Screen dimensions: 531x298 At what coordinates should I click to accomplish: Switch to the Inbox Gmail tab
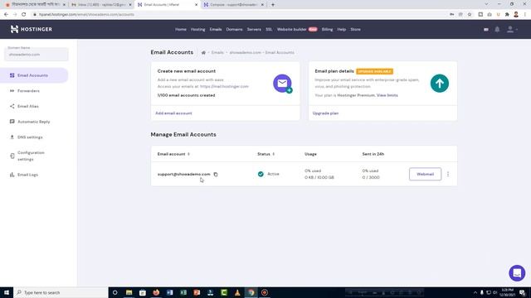tap(101, 5)
